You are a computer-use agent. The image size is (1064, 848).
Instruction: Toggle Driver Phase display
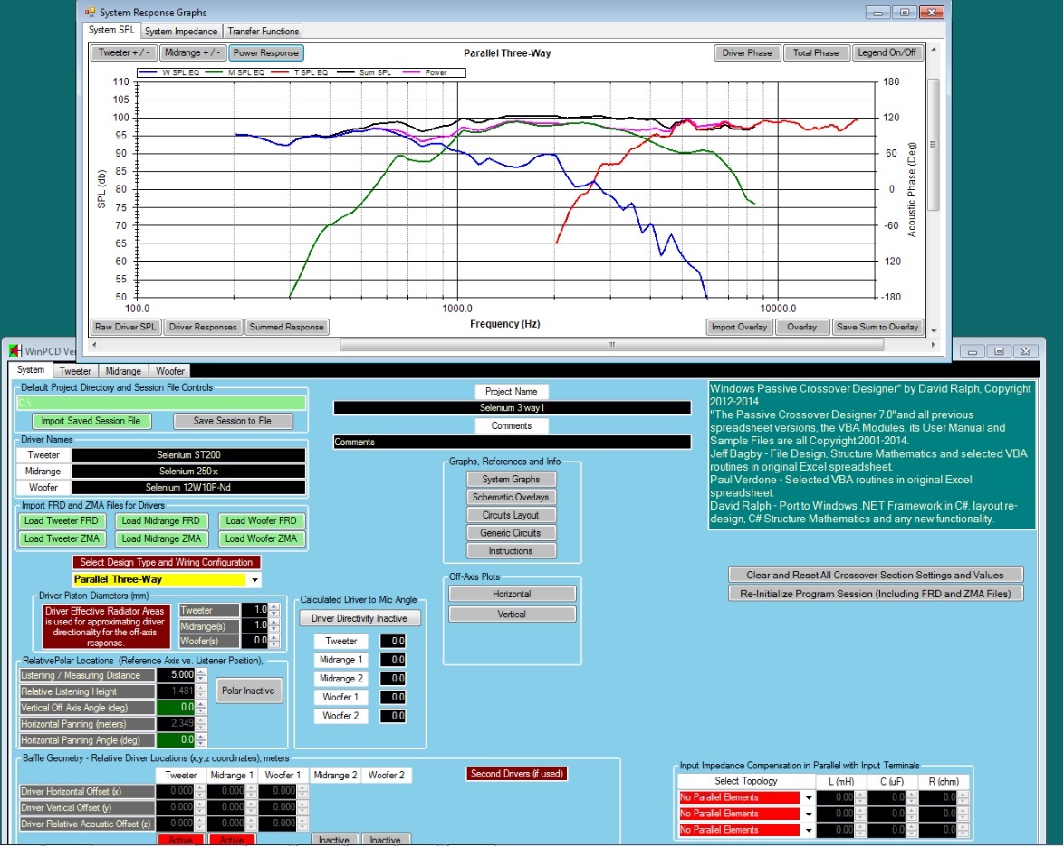coord(746,52)
